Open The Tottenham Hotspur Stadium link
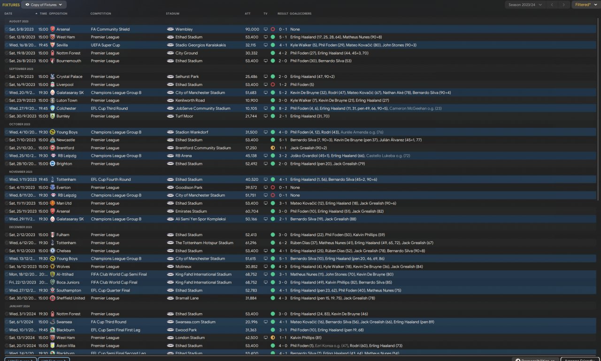This screenshot has height=361, width=601. 204,243
